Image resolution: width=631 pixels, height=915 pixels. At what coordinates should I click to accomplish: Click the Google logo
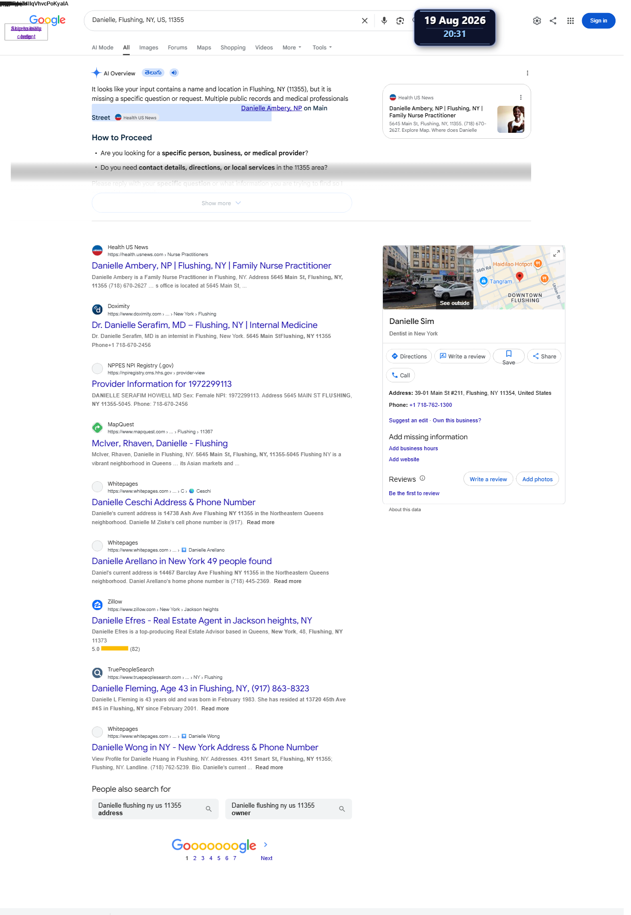pos(47,20)
